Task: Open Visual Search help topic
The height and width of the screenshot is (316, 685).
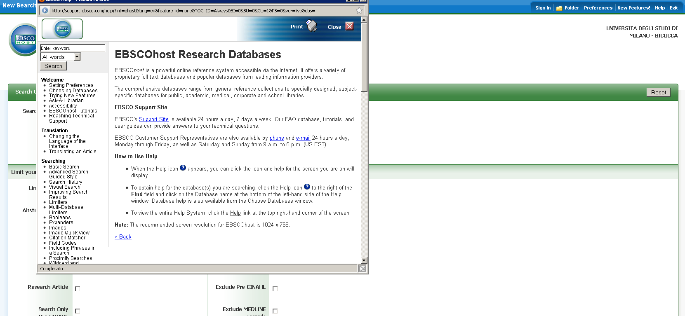Action: coord(65,187)
